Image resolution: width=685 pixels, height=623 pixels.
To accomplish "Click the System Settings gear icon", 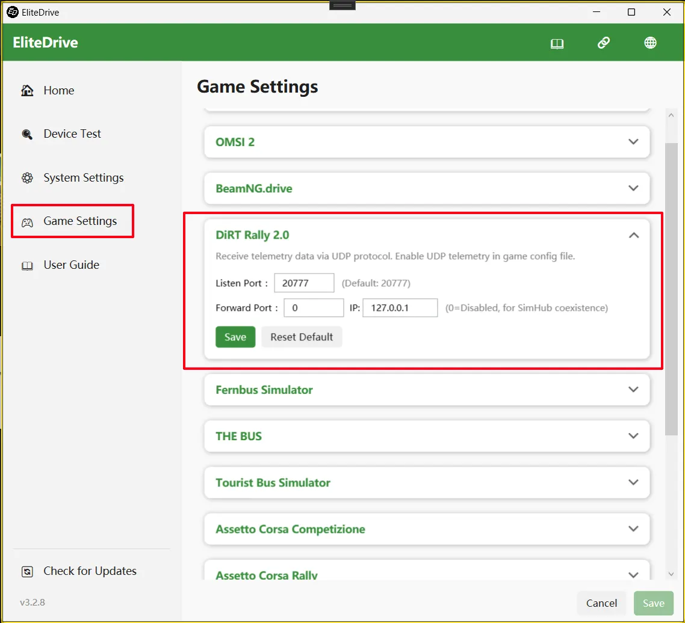I will click(27, 177).
